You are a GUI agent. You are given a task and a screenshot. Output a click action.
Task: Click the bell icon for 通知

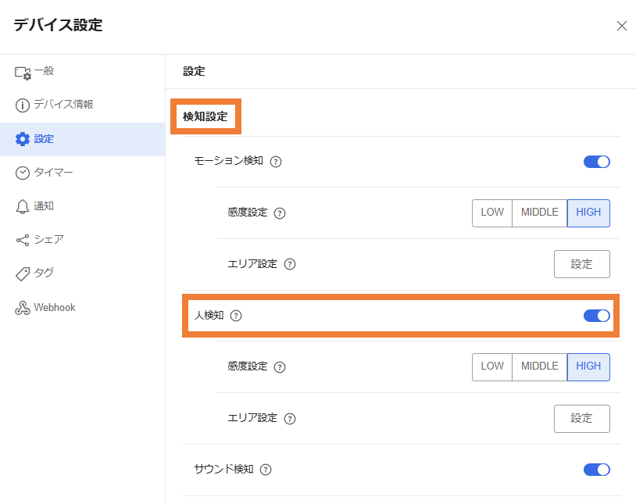(x=23, y=206)
